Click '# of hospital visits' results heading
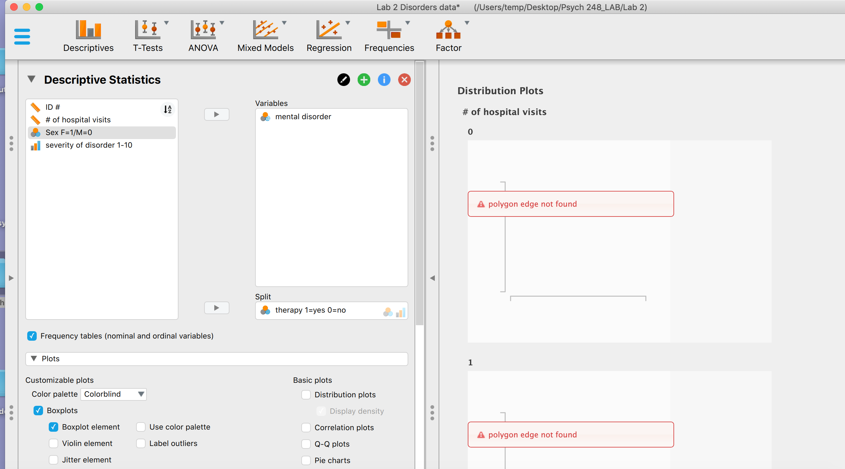The height and width of the screenshot is (469, 845). pos(504,112)
